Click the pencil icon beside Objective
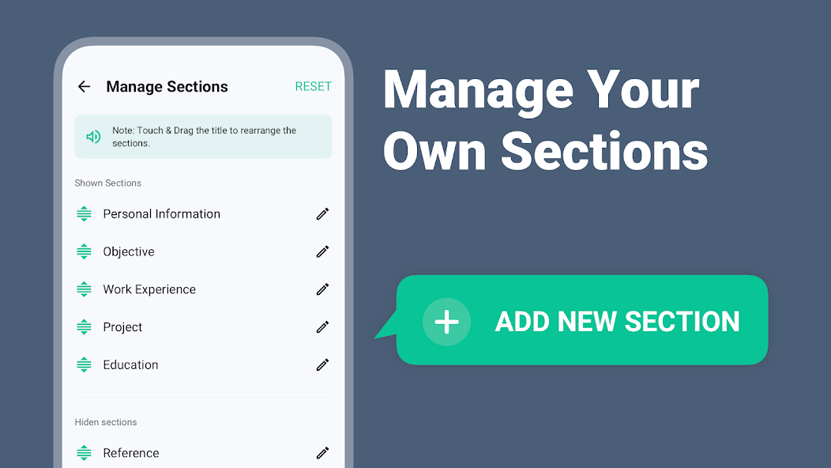The height and width of the screenshot is (468, 831). coord(323,251)
